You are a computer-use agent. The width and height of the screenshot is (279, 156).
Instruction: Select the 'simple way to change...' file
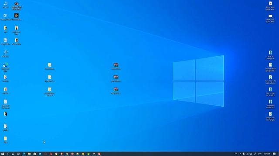point(270,116)
